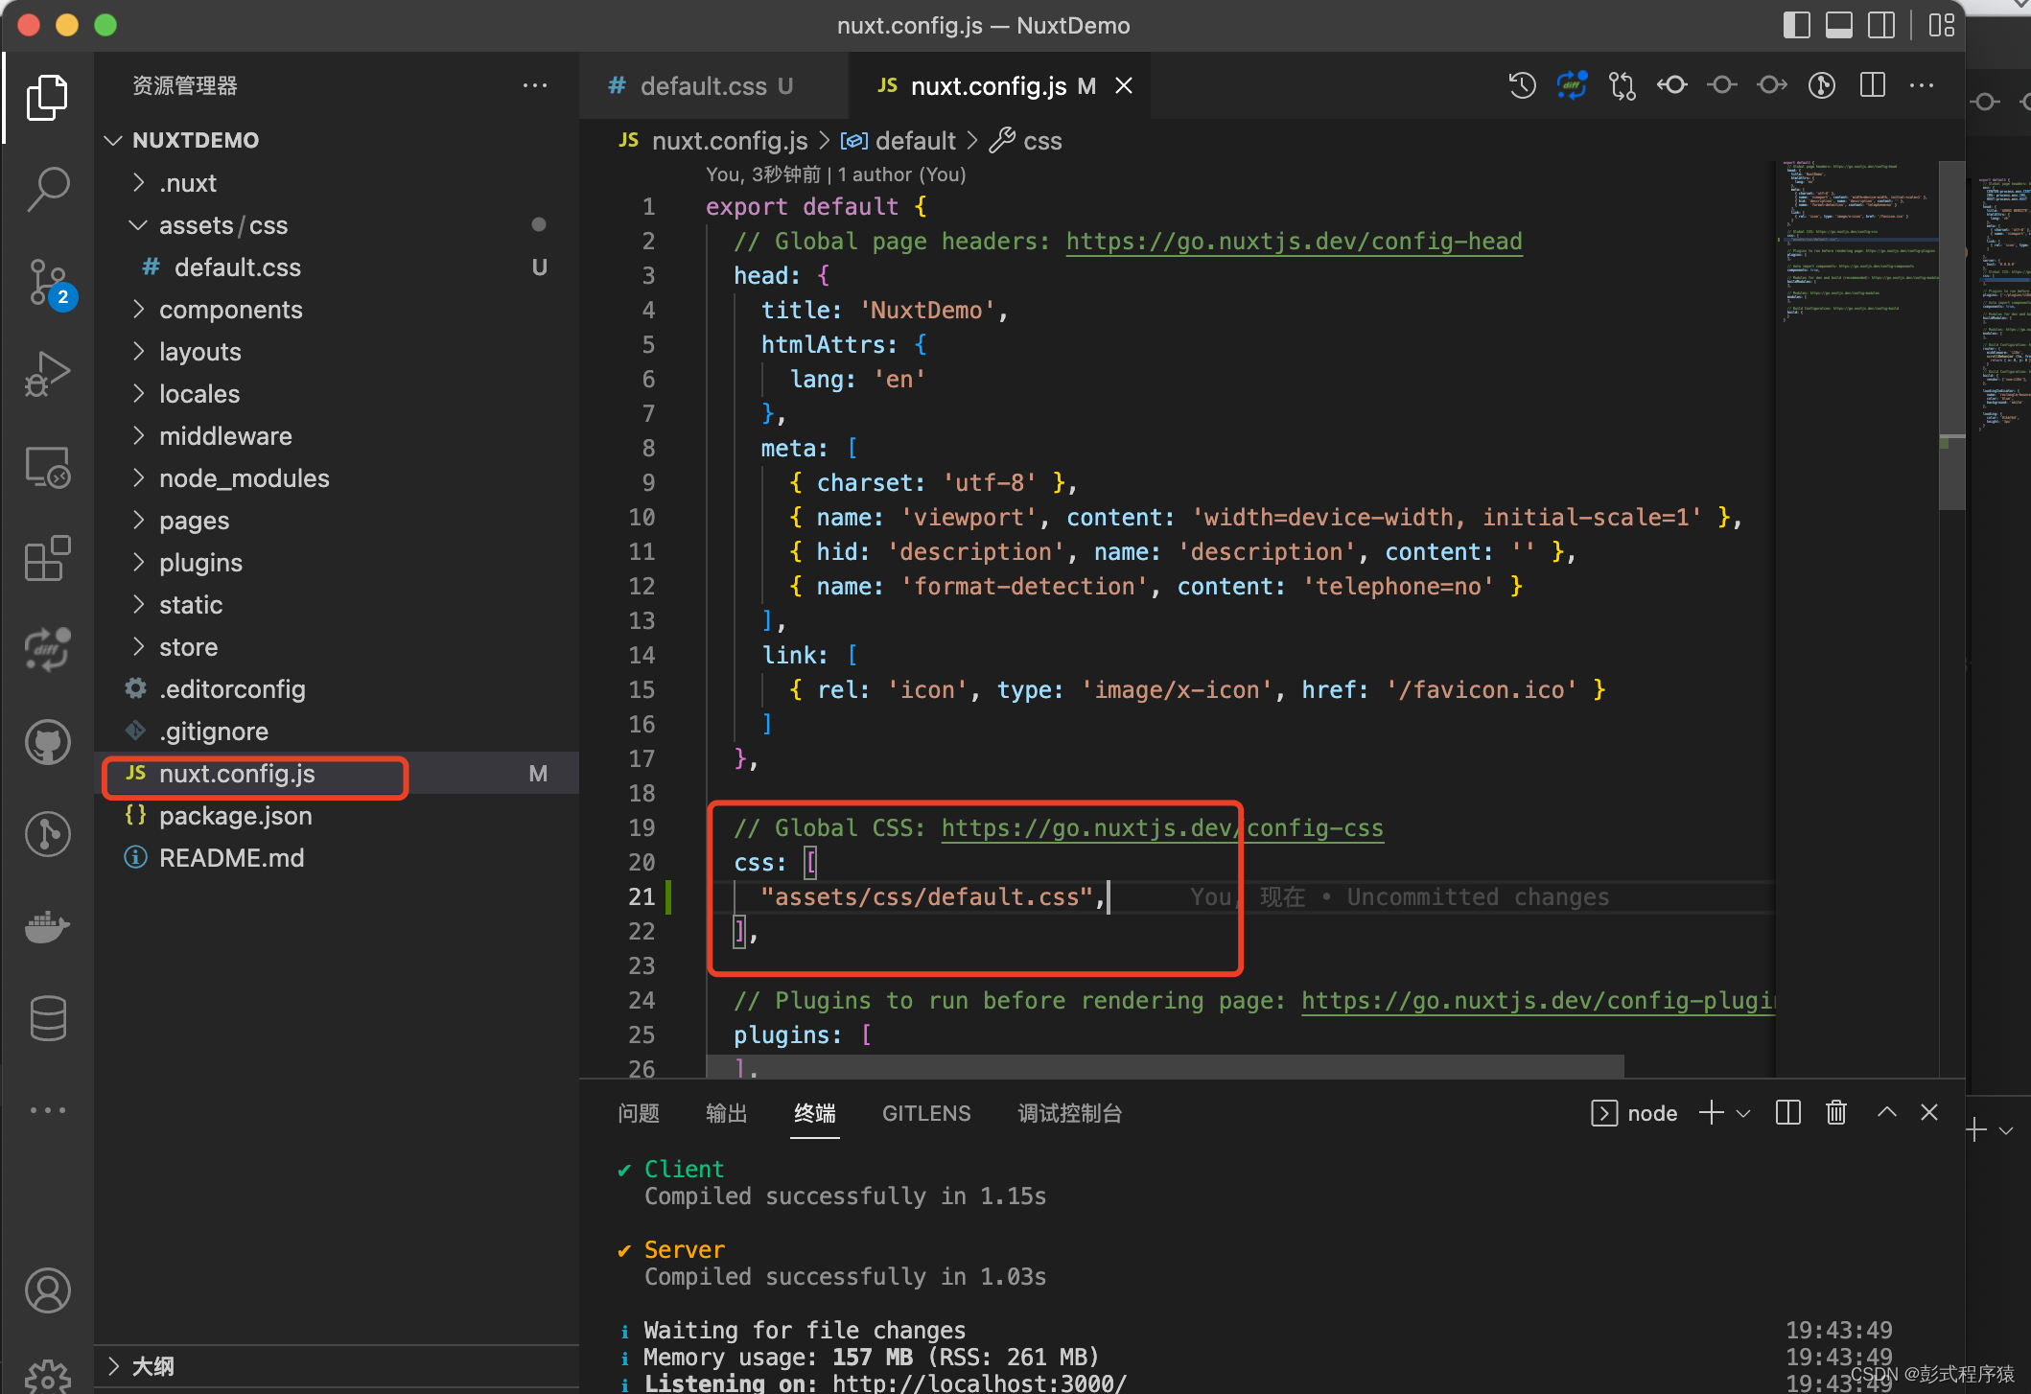Image resolution: width=2031 pixels, height=1394 pixels.
Task: Open the config-css documentation link
Action: coord(1162,828)
